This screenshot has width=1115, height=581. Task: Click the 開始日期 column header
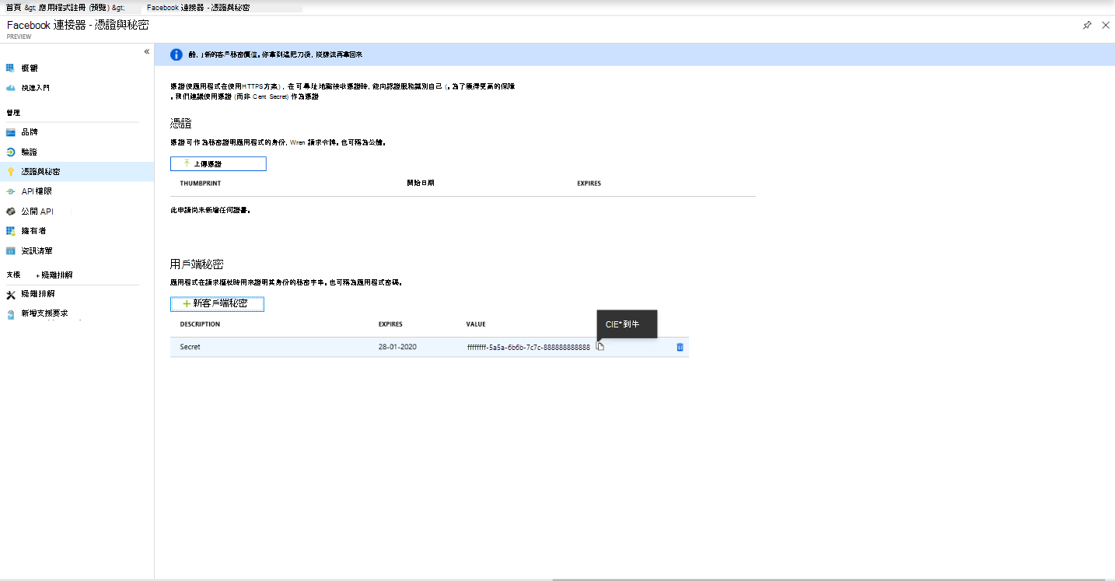[x=420, y=184]
